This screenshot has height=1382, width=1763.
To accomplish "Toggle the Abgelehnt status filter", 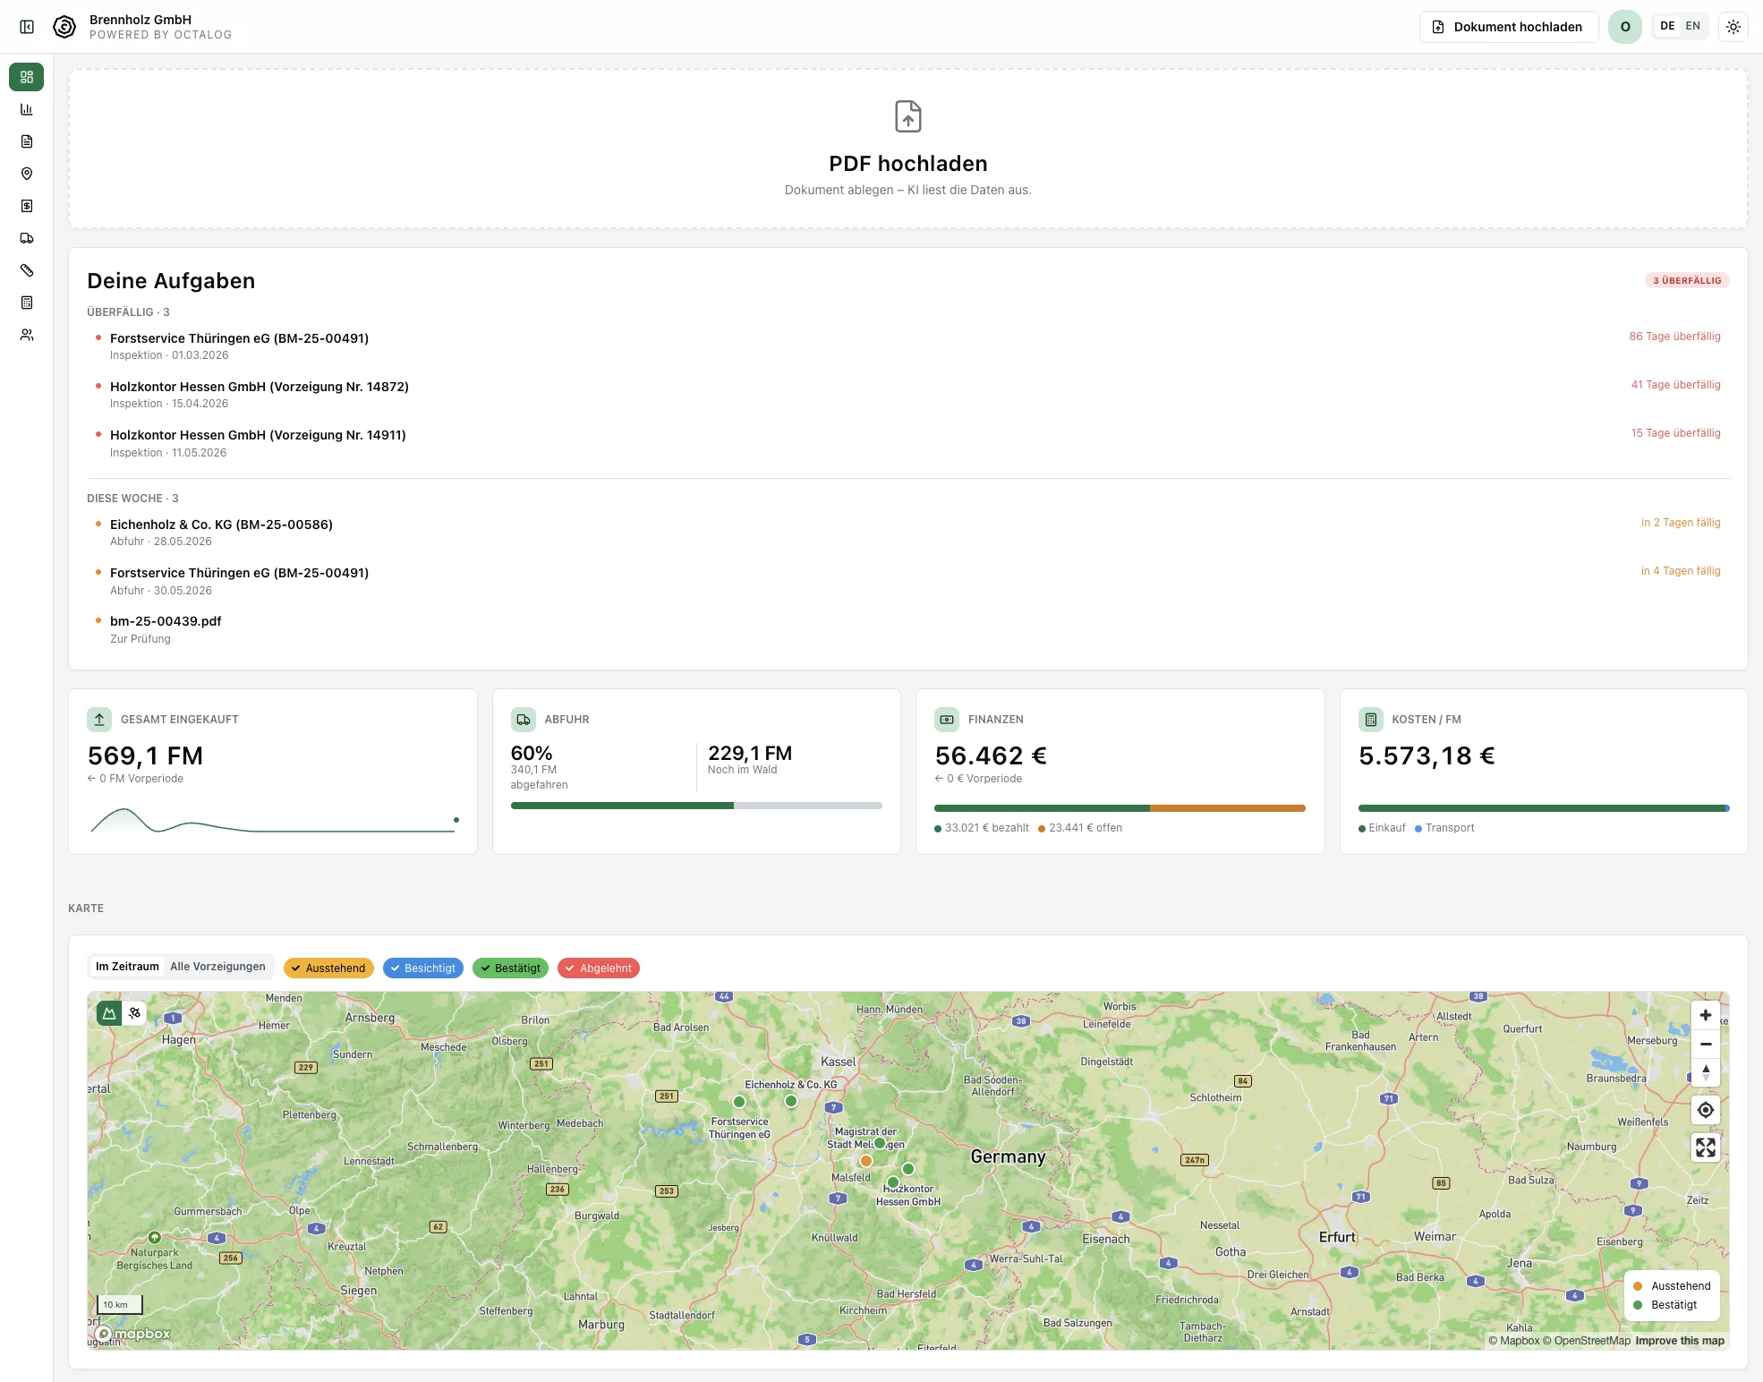I will click(599, 968).
